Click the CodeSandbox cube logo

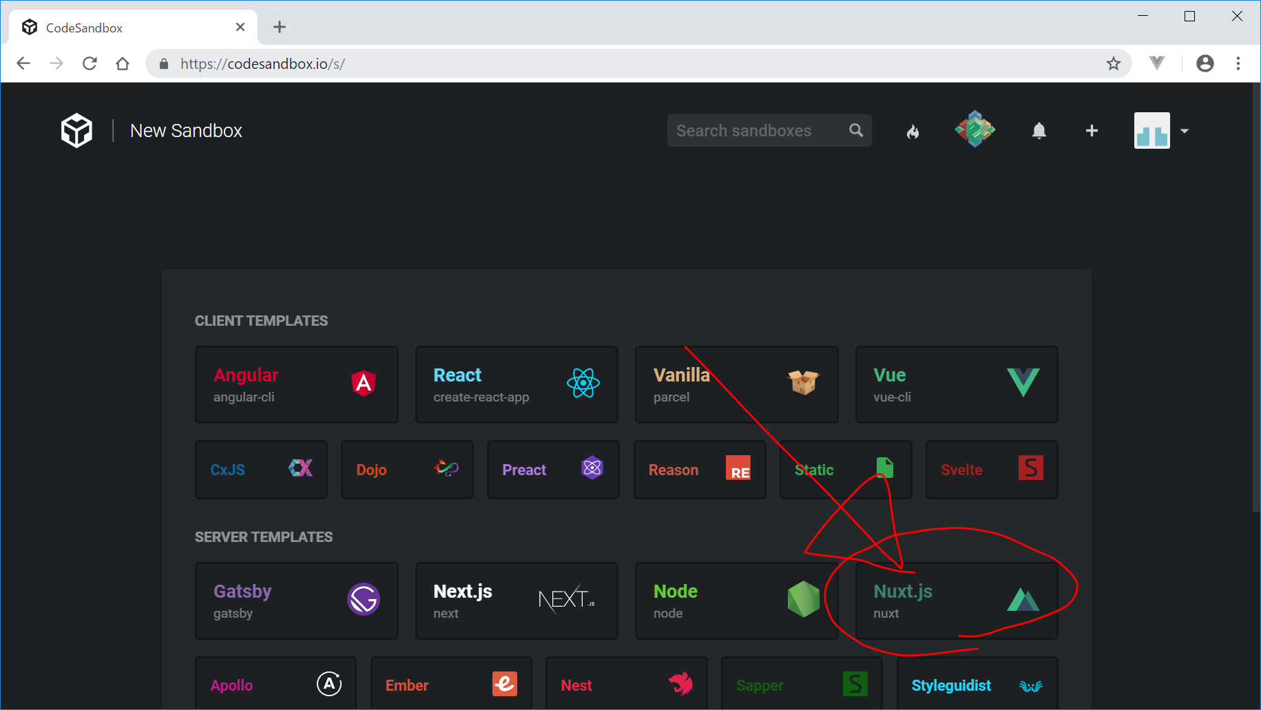pyautogui.click(x=76, y=130)
